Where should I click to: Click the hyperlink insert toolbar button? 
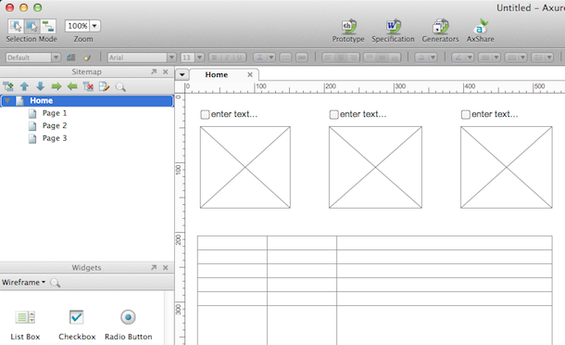pos(302,57)
